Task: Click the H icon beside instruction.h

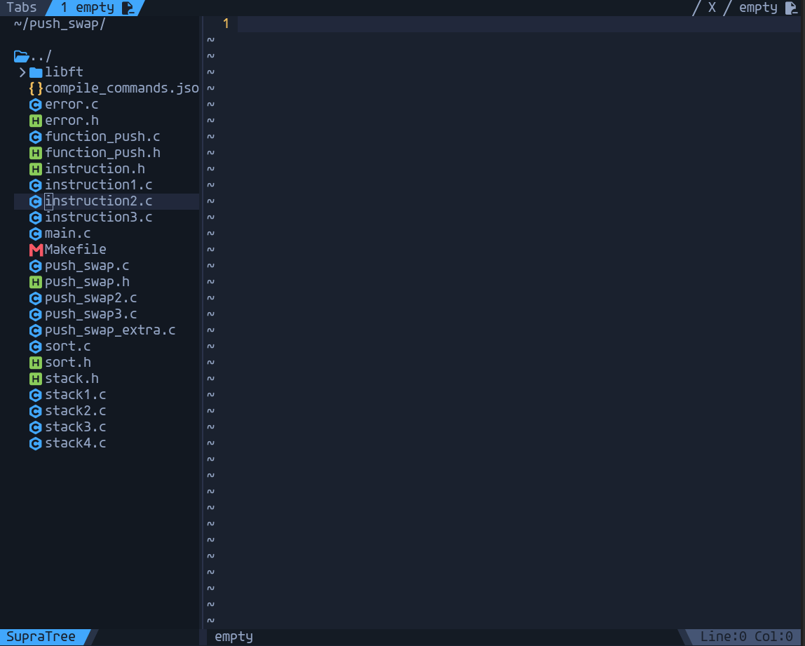Action: [36, 169]
